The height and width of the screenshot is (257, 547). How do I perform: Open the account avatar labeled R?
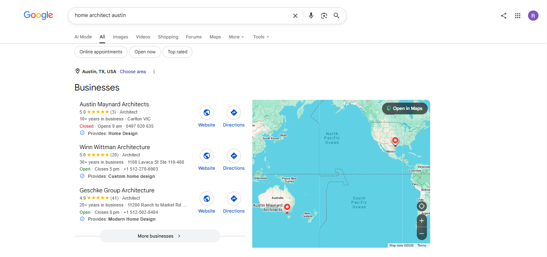pos(533,16)
